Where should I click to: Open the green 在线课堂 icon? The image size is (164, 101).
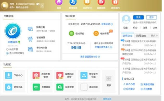71,33
